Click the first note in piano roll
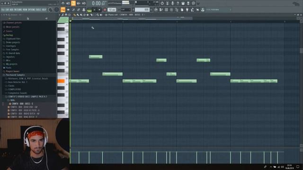Image resolution: width=303 pixels, height=170 pixels. [x=74, y=81]
